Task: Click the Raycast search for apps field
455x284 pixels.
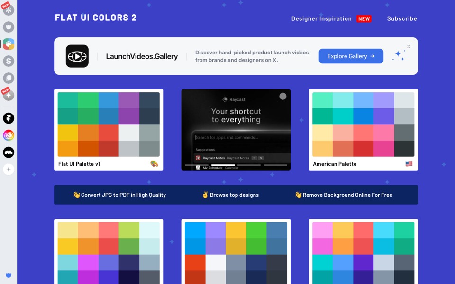Action: [x=241, y=137]
